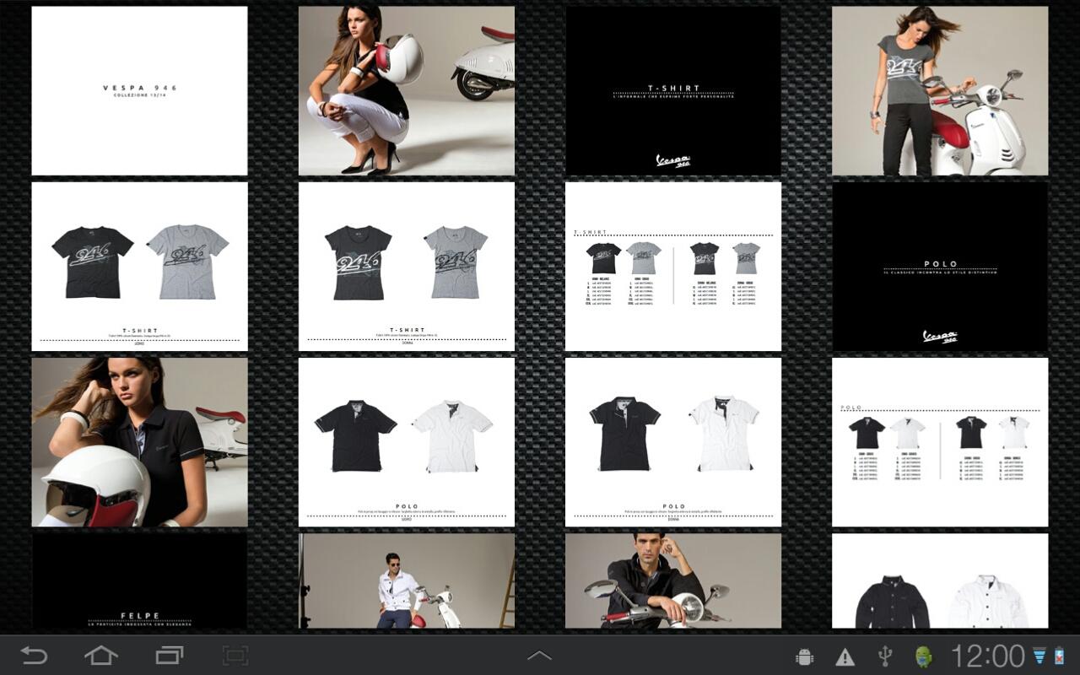Open the black T-SHIRT section title page

point(673,91)
